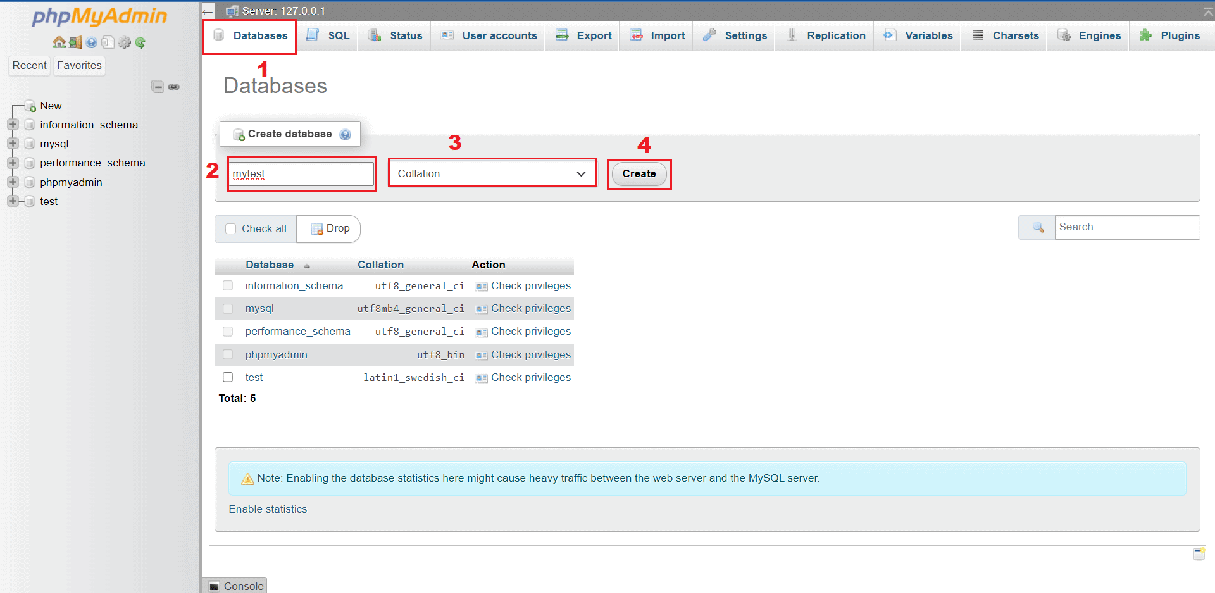Screen dimensions: 1215x593
Task: Collapse the navigation panel minimize icon
Action: click(158, 86)
